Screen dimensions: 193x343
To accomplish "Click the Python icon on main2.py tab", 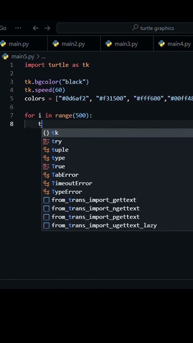I will pos(56,44).
